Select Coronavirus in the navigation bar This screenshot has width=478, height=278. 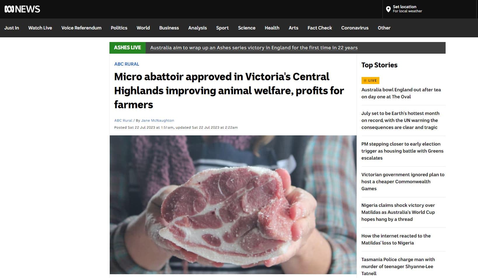pyautogui.click(x=355, y=28)
